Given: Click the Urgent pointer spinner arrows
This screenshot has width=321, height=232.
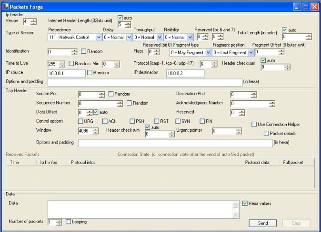Looking at the screenshot, I should click(x=239, y=131).
